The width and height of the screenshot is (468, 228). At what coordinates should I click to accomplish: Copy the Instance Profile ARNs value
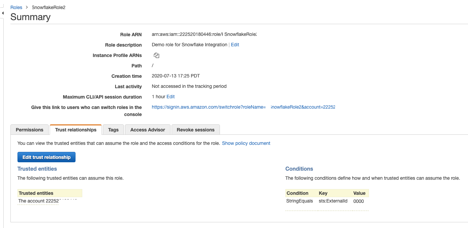click(x=156, y=56)
